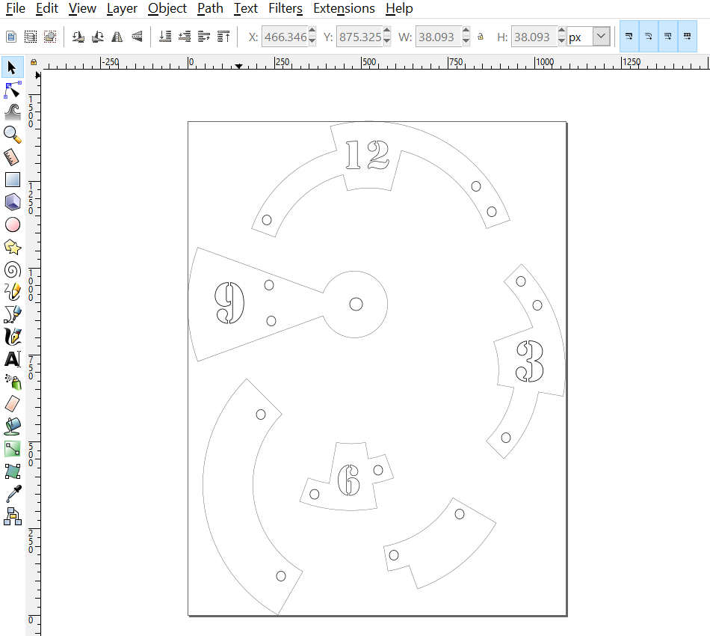
Task: Pick the Spiral tool
Action: point(12,269)
